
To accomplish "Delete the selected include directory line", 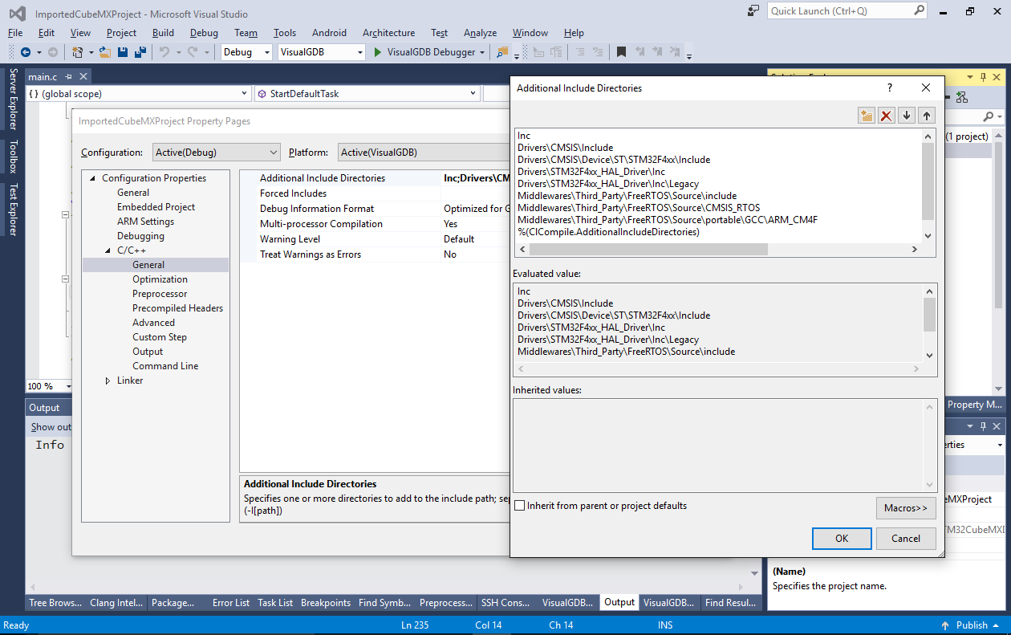I will [x=887, y=116].
